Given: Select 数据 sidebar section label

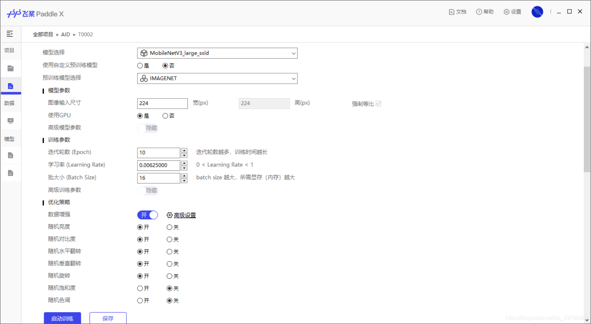Looking at the screenshot, I should click(x=9, y=103).
